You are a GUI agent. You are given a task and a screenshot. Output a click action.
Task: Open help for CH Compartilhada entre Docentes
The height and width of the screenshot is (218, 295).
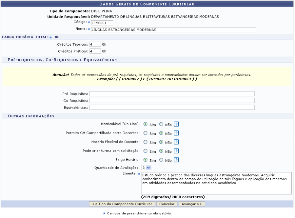(176, 133)
